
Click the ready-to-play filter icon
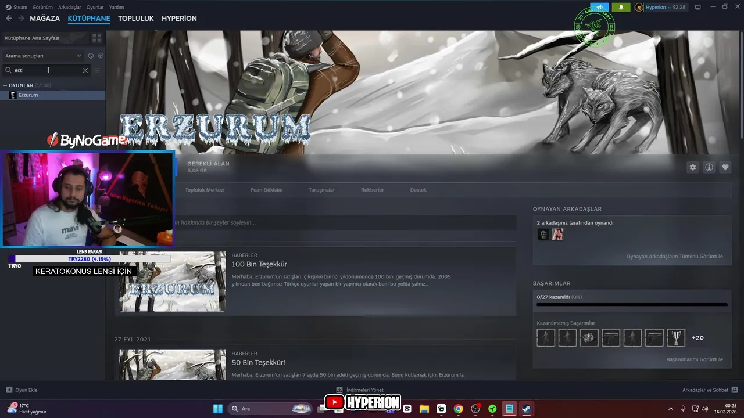coord(101,56)
